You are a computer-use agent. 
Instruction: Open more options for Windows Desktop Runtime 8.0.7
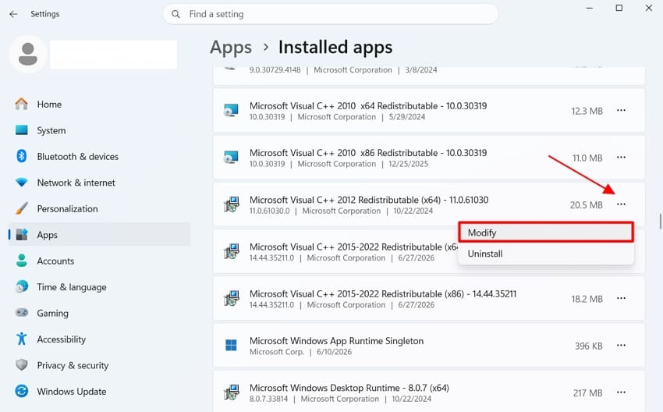(x=621, y=392)
